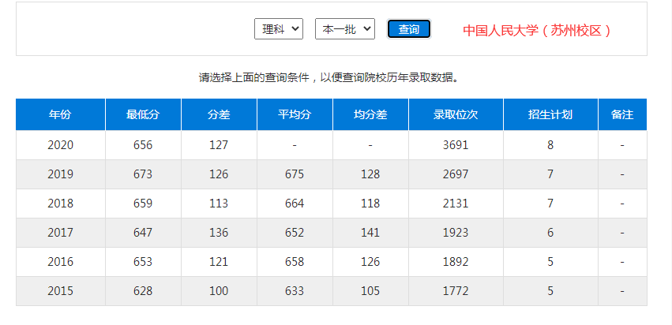Click lowest score 659 in 2018 row
672x325 pixels.
tap(143, 204)
